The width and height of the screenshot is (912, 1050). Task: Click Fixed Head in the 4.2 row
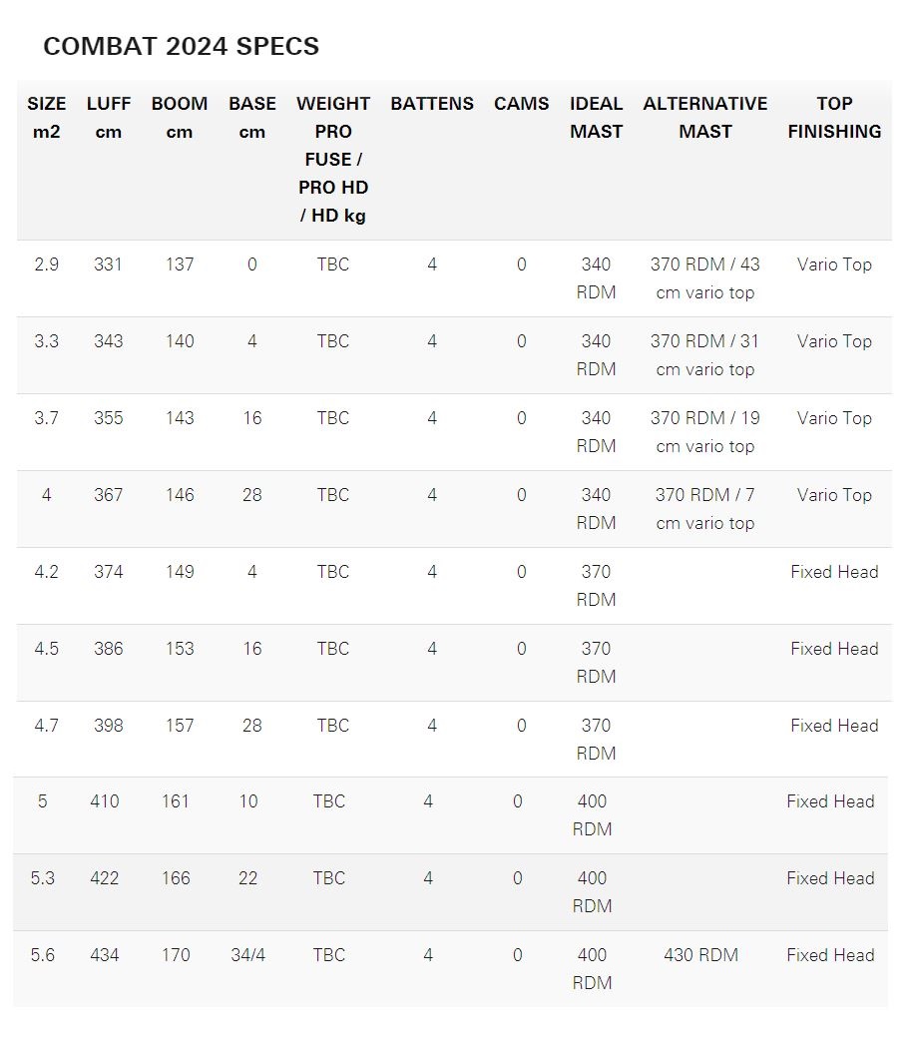pos(834,572)
